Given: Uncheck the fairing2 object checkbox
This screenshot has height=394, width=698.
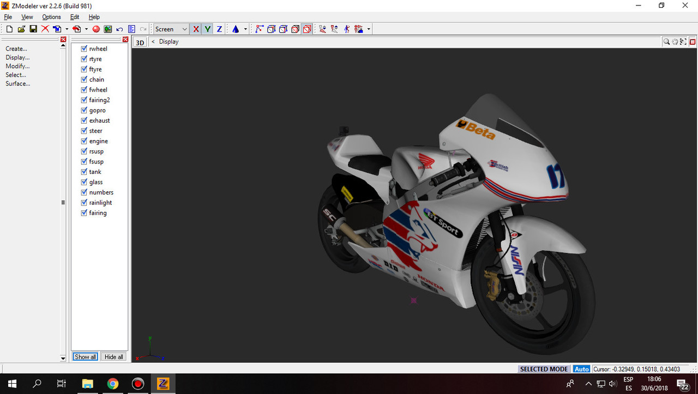Looking at the screenshot, I should pos(84,100).
